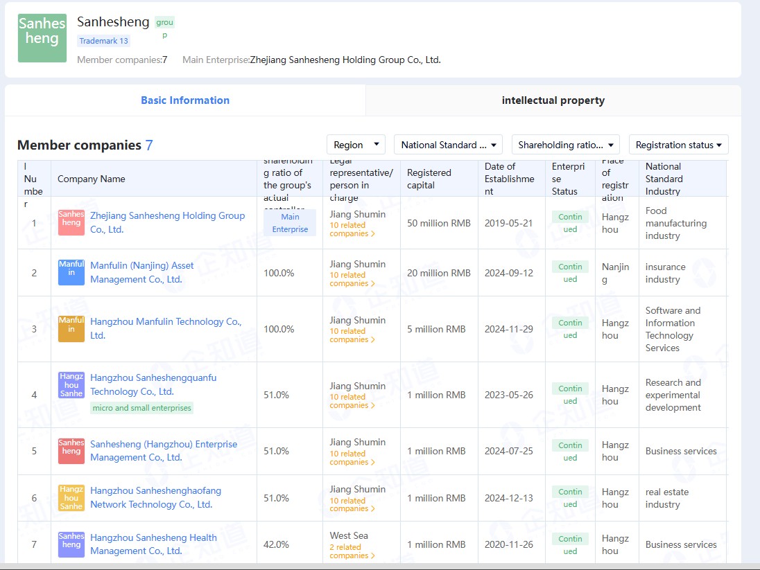Switch to the intellectual property tab
This screenshot has height=570, width=760.
click(x=553, y=100)
